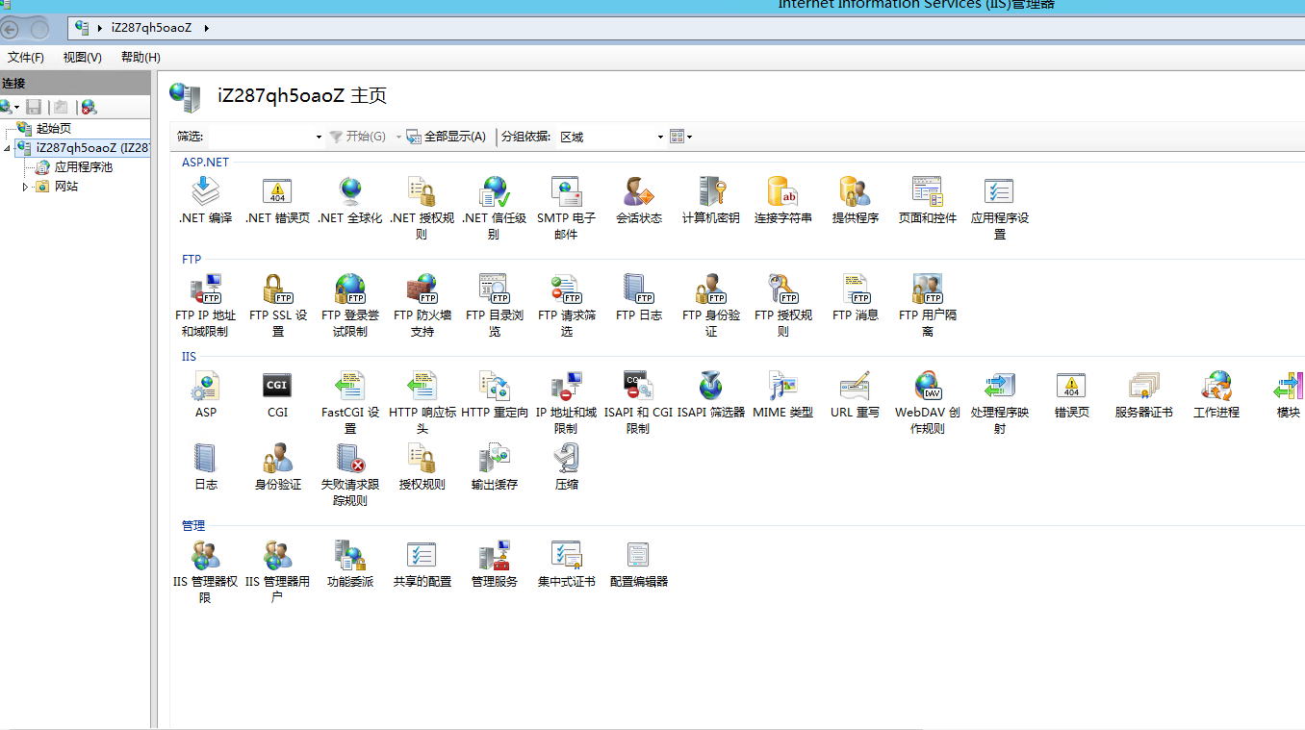The width and height of the screenshot is (1305, 730).
Task: Open SMTP 电子邮件 settings
Action: pos(566,208)
